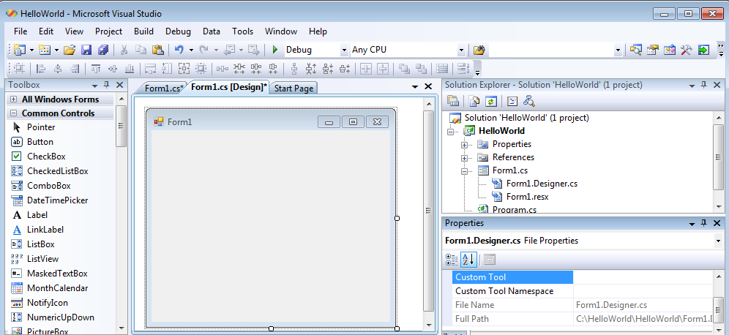This screenshot has width=729, height=335.
Task: Select Form1.resx in Solution Explorer
Action: pos(527,197)
